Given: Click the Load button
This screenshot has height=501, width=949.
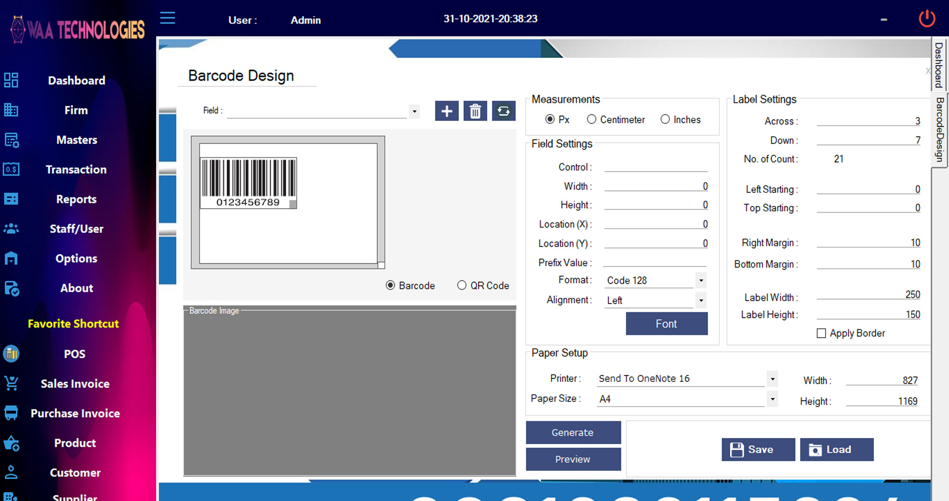Looking at the screenshot, I should click(837, 449).
